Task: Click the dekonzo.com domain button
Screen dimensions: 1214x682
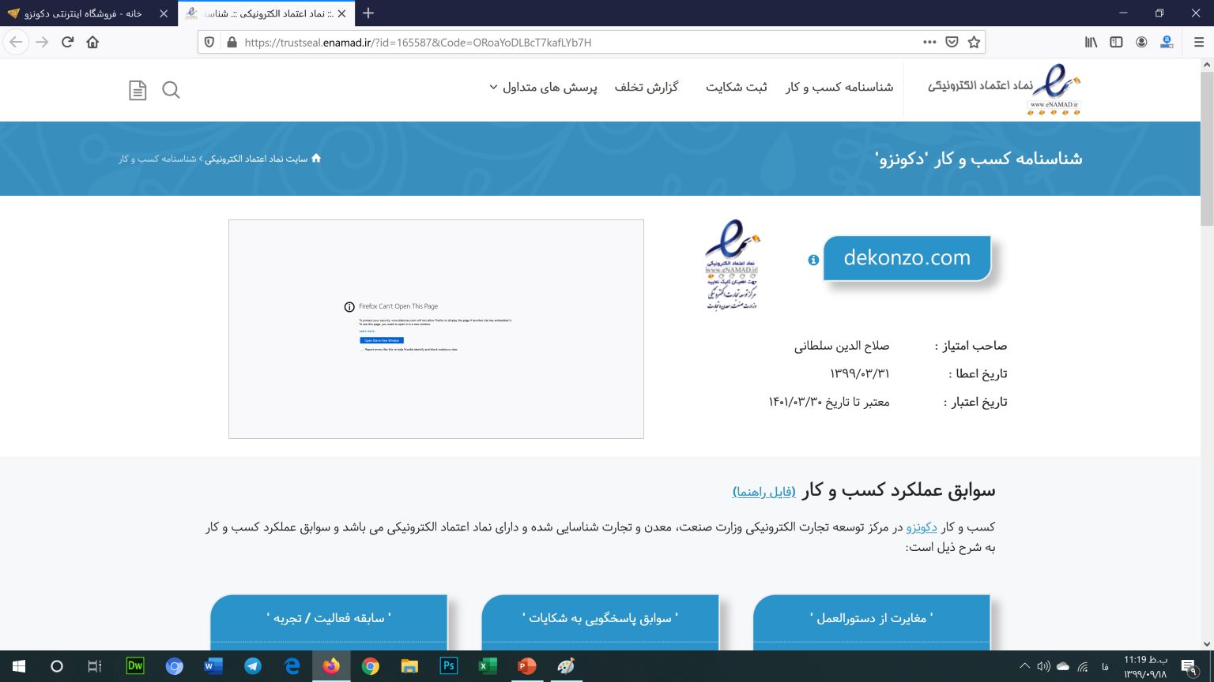Action: click(x=907, y=258)
